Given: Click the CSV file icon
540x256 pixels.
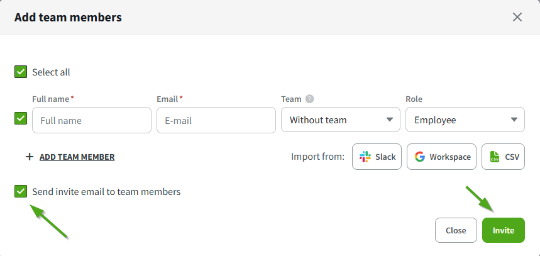Looking at the screenshot, I should [x=495, y=157].
